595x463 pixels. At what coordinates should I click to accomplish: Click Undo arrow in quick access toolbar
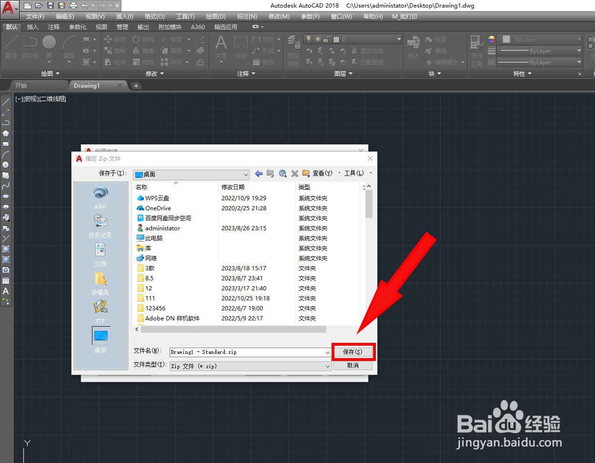click(85, 6)
